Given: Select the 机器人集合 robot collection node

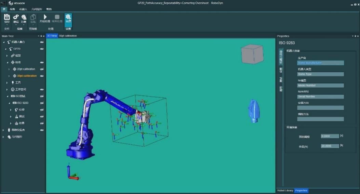Looking at the screenshot, I should pos(18,42).
